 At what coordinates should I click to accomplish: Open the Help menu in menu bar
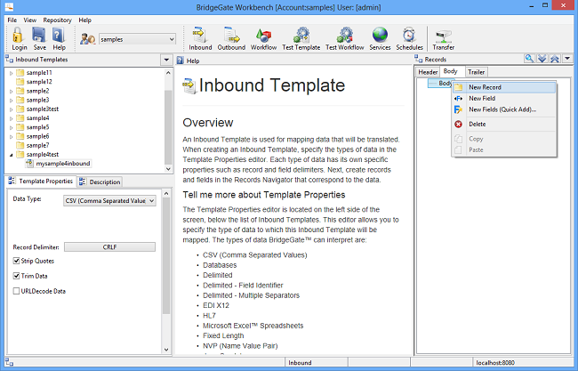84,20
